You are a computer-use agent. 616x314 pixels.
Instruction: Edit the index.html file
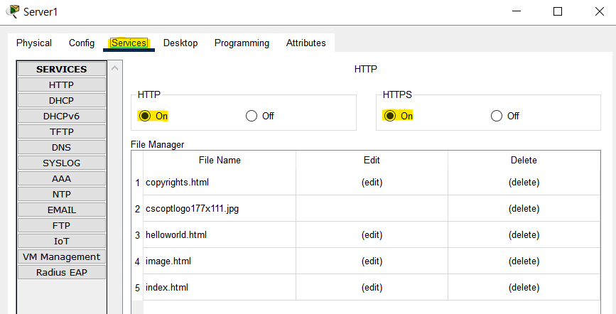coord(372,288)
